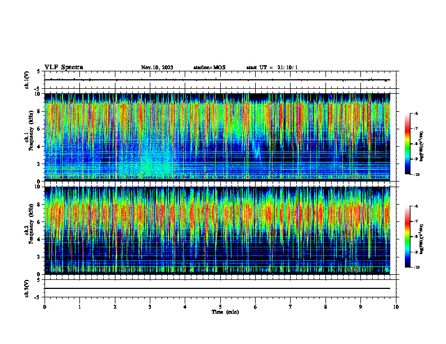Click the "7" label on the Time axis
This screenshot has width=446, height=344.
click(x=291, y=307)
